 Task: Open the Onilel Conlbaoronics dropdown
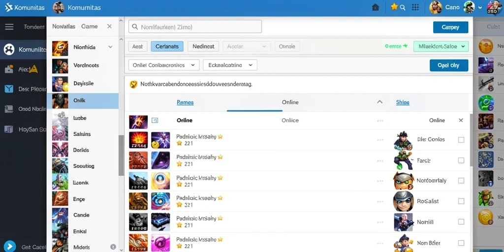[x=164, y=65]
